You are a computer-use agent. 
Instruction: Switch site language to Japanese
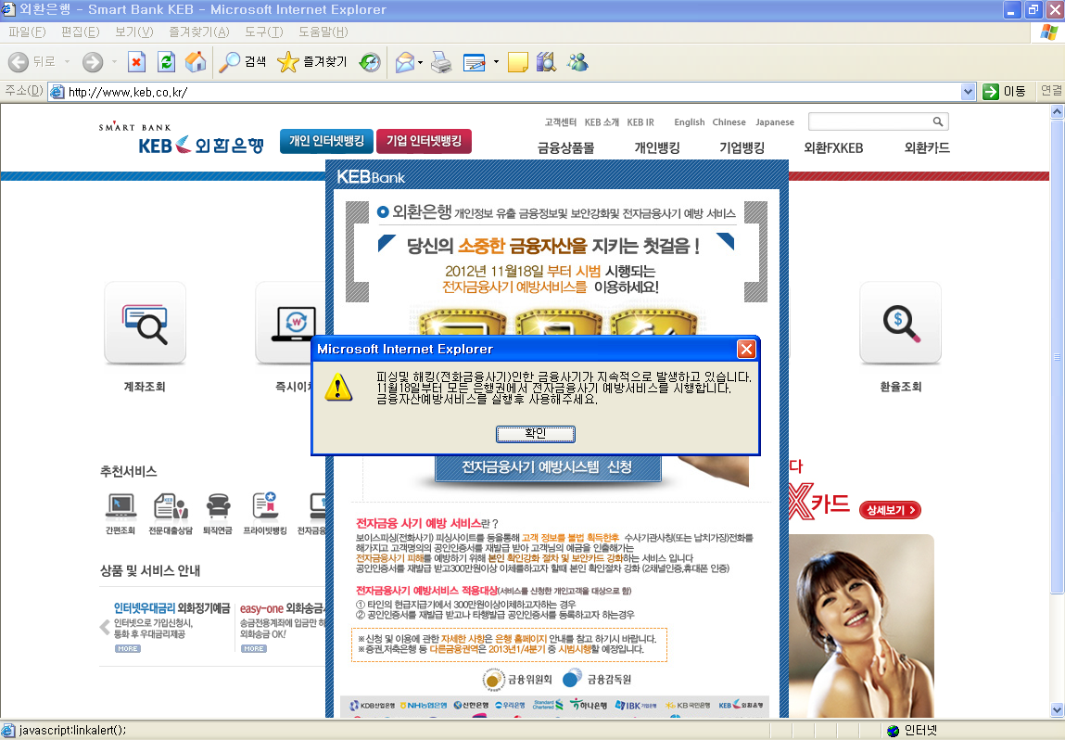click(x=775, y=122)
